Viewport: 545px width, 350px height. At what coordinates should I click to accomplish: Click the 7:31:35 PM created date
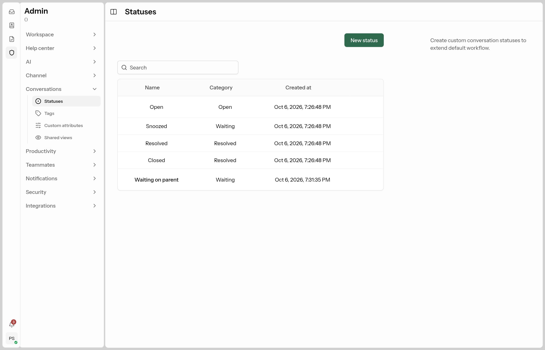(x=303, y=180)
